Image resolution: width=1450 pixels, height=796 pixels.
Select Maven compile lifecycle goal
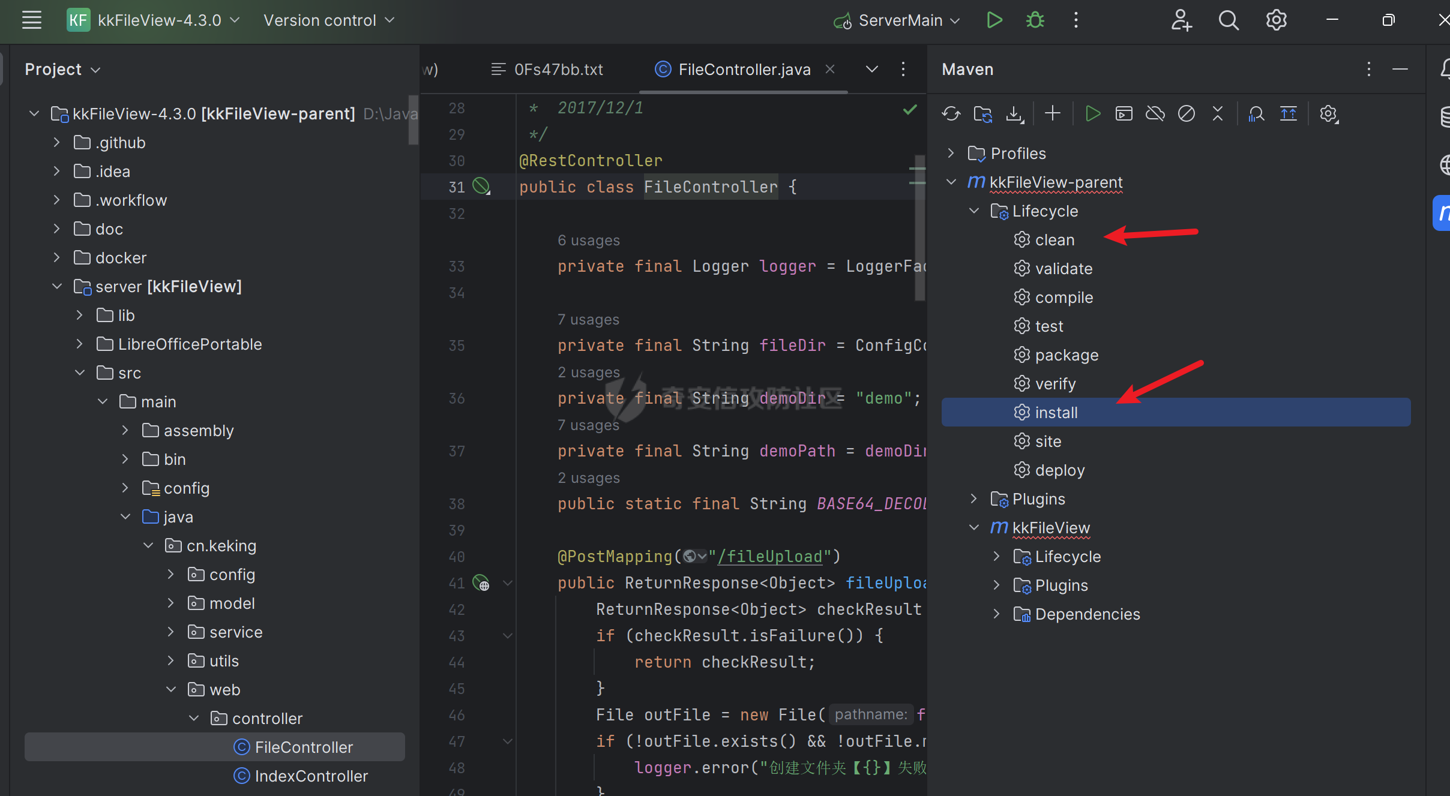point(1064,297)
